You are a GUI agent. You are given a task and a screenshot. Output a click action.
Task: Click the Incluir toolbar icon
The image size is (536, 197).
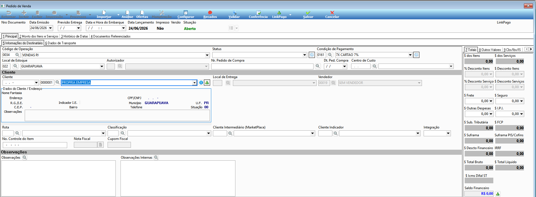24,14
